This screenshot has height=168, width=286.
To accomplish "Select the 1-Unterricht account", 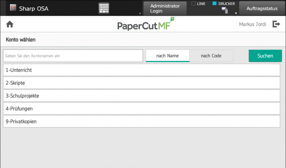I will point(141,70).
